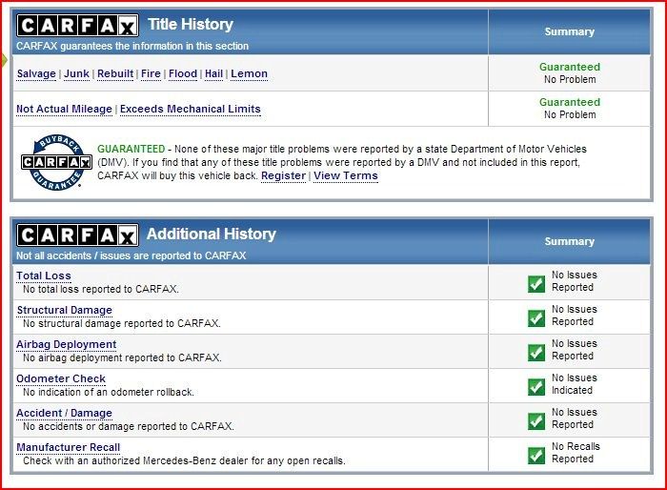
Task: Open the Flood title link
Action: click(x=183, y=73)
